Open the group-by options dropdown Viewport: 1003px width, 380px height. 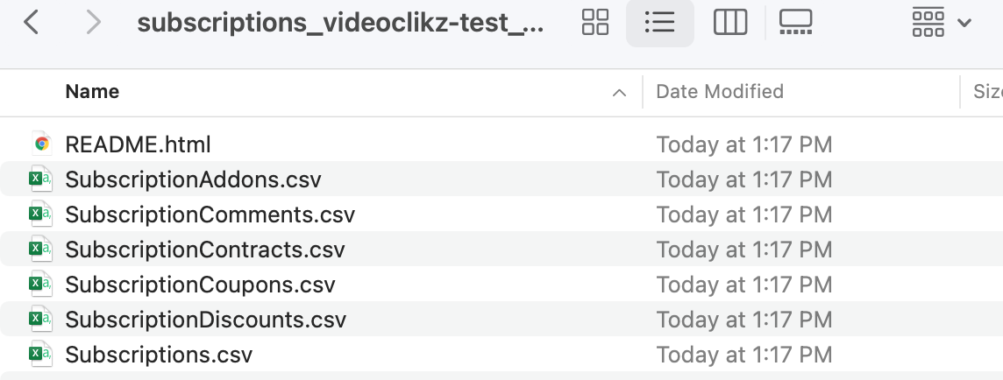(942, 23)
